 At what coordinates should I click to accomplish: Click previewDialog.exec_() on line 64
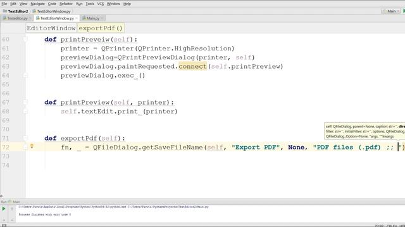pos(103,76)
